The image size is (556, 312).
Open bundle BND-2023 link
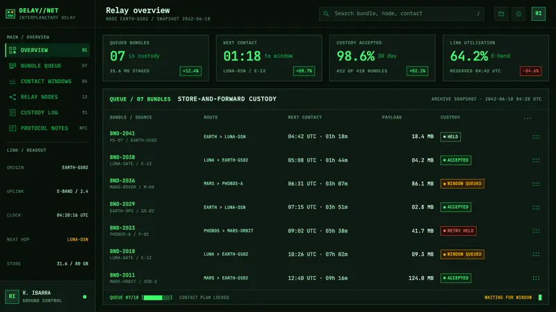coord(122,228)
